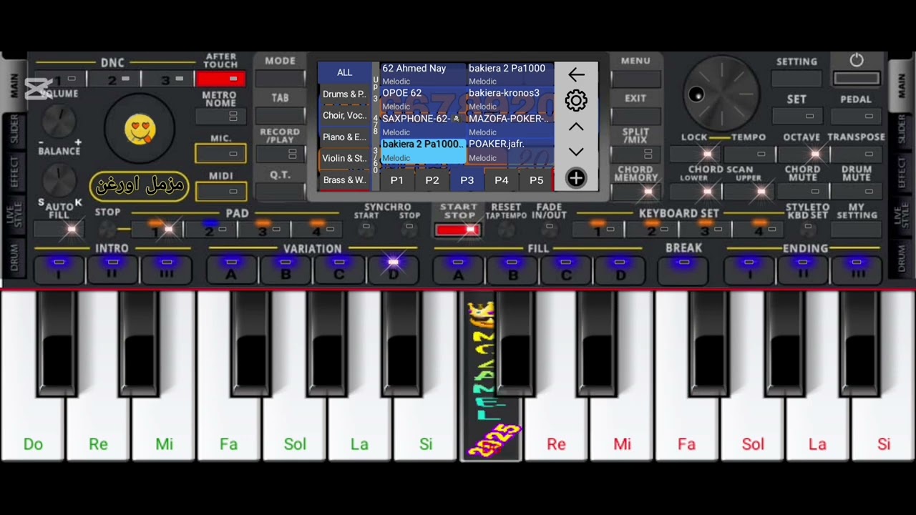This screenshot has height=515, width=916.
Task: Toggle the After Touch red button
Action: coord(220,79)
